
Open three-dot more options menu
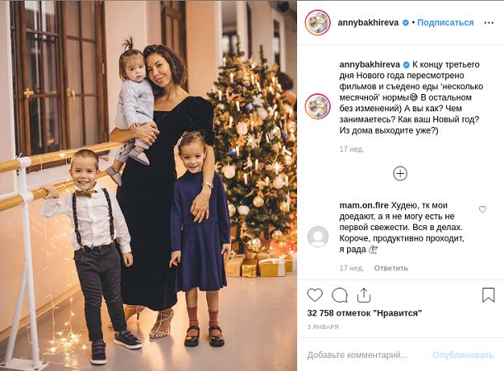tap(488, 23)
